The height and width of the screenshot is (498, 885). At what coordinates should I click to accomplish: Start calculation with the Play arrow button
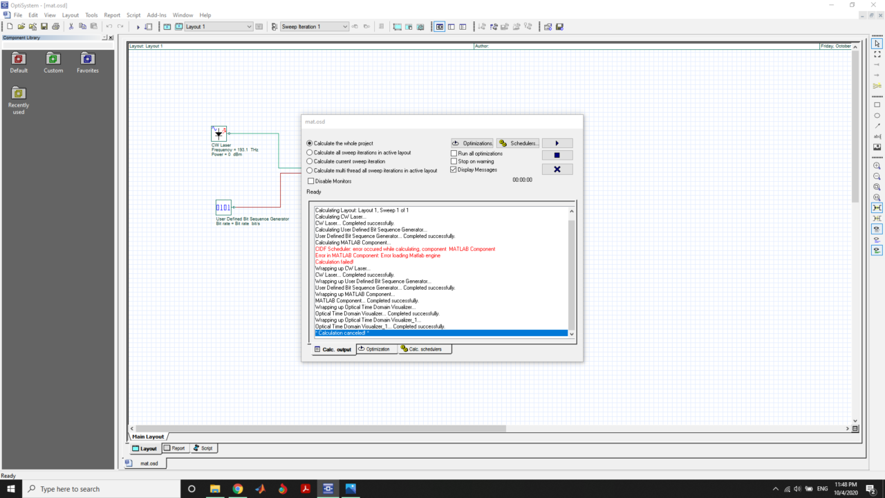coord(557,143)
